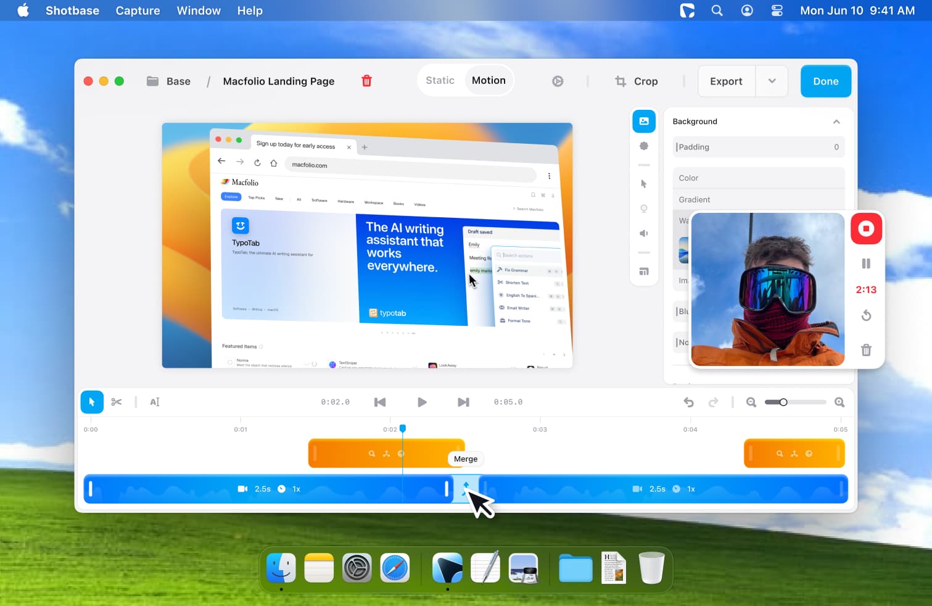Skip to the end of the timeline

coord(463,402)
